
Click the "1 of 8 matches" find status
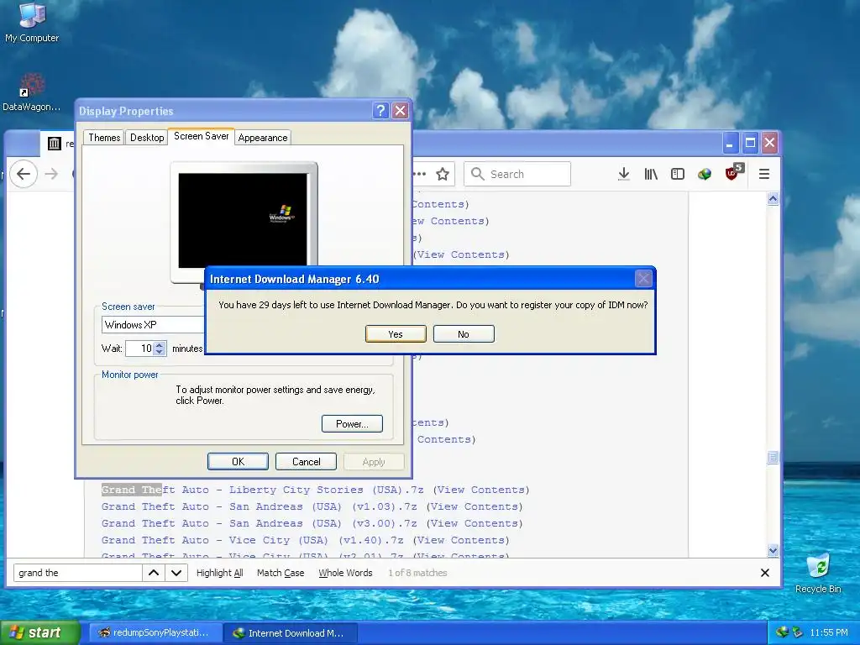pos(417,573)
